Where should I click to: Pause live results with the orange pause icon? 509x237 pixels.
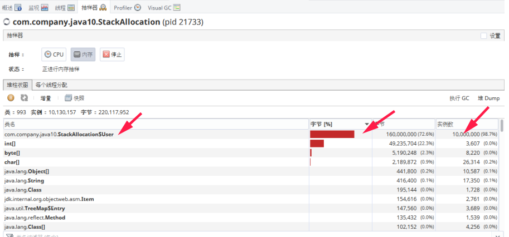click(x=10, y=98)
